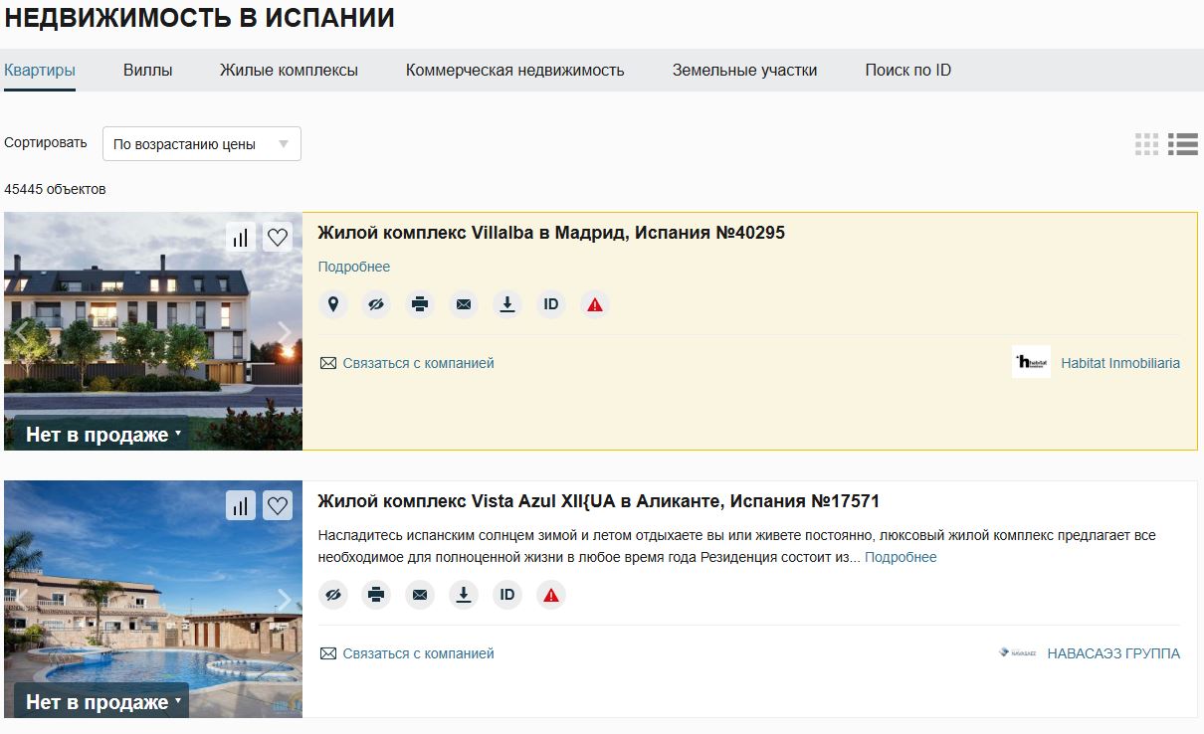Add Villalba complex to favorites

(278, 237)
